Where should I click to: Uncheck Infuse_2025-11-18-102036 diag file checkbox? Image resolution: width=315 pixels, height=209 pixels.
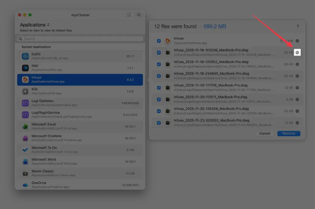[159, 52]
